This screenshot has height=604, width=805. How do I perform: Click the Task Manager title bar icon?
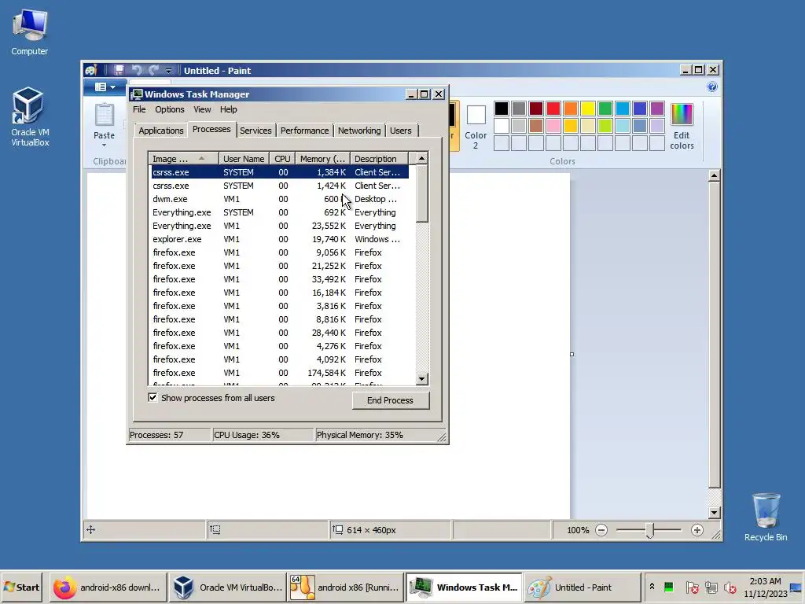[137, 94]
